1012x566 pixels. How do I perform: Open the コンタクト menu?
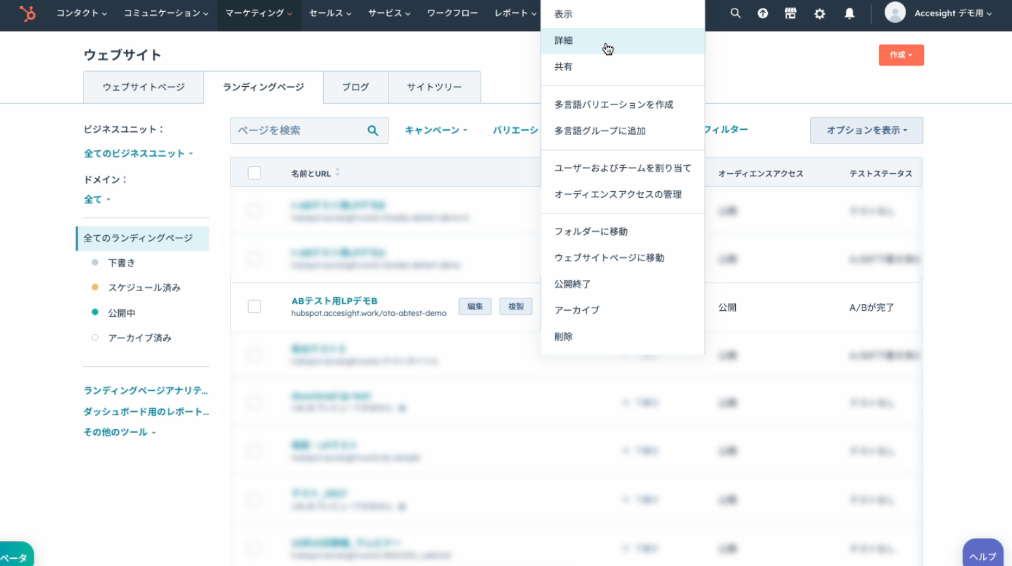tap(82, 13)
